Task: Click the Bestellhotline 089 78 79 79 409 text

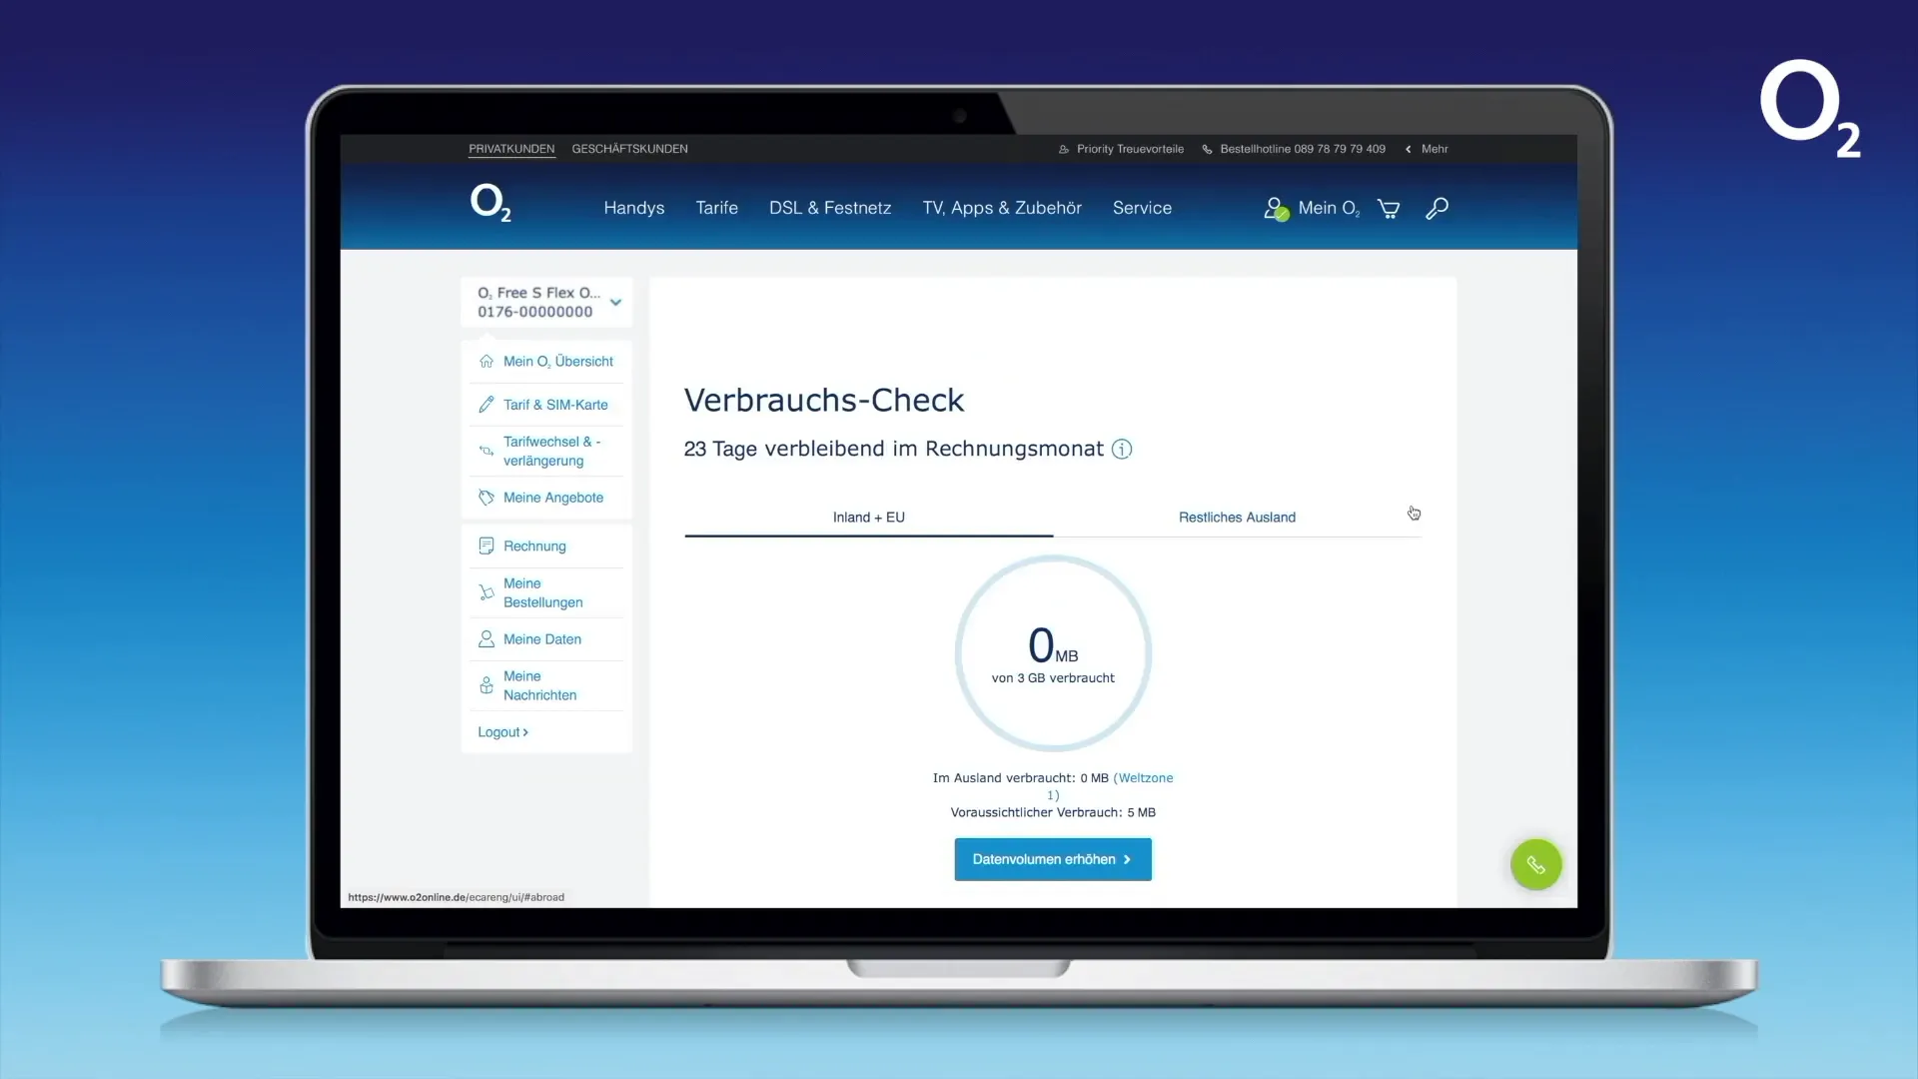Action: [1303, 149]
